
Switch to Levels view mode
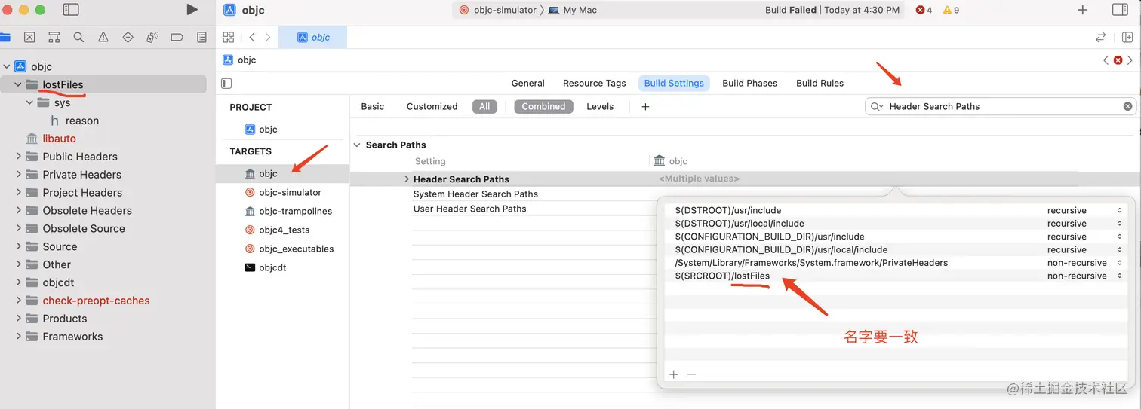click(600, 106)
